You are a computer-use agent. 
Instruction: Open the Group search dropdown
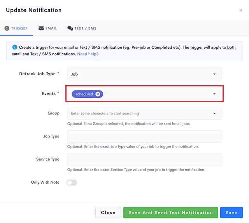click(144, 113)
